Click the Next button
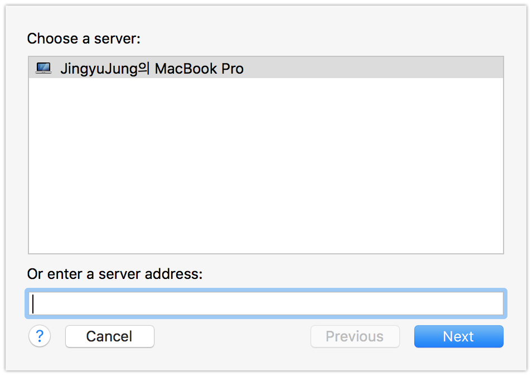 coord(459,336)
